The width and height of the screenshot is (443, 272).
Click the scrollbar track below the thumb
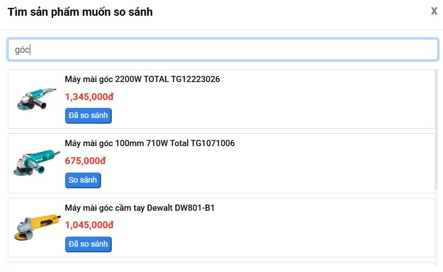pos(437,230)
